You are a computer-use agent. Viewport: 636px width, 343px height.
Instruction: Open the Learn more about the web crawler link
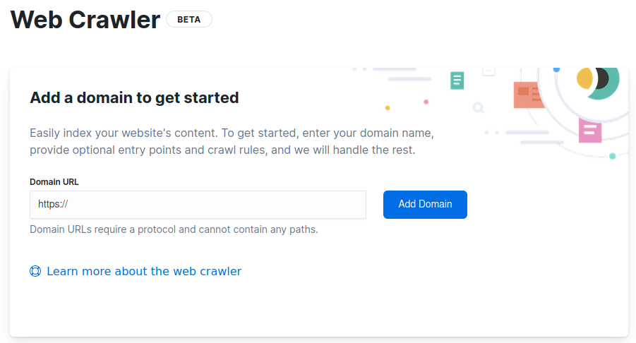point(144,271)
